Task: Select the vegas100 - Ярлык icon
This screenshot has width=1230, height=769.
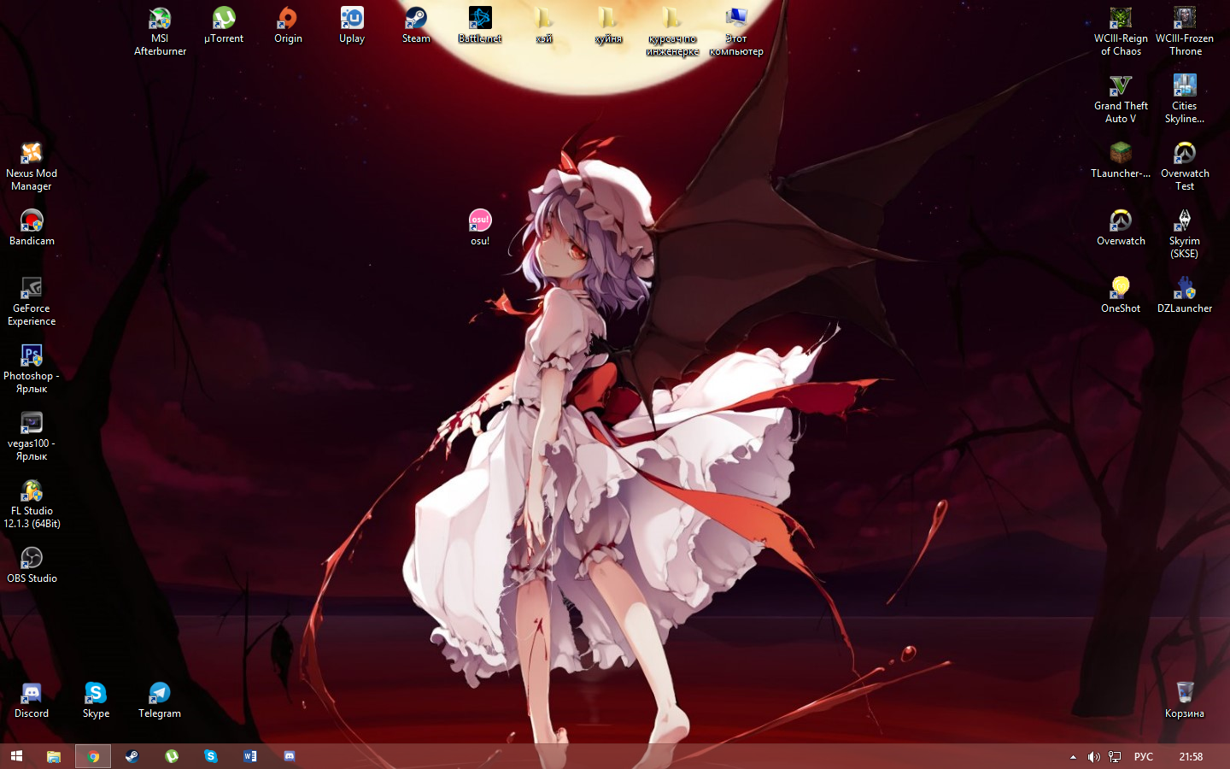Action: coord(32,436)
